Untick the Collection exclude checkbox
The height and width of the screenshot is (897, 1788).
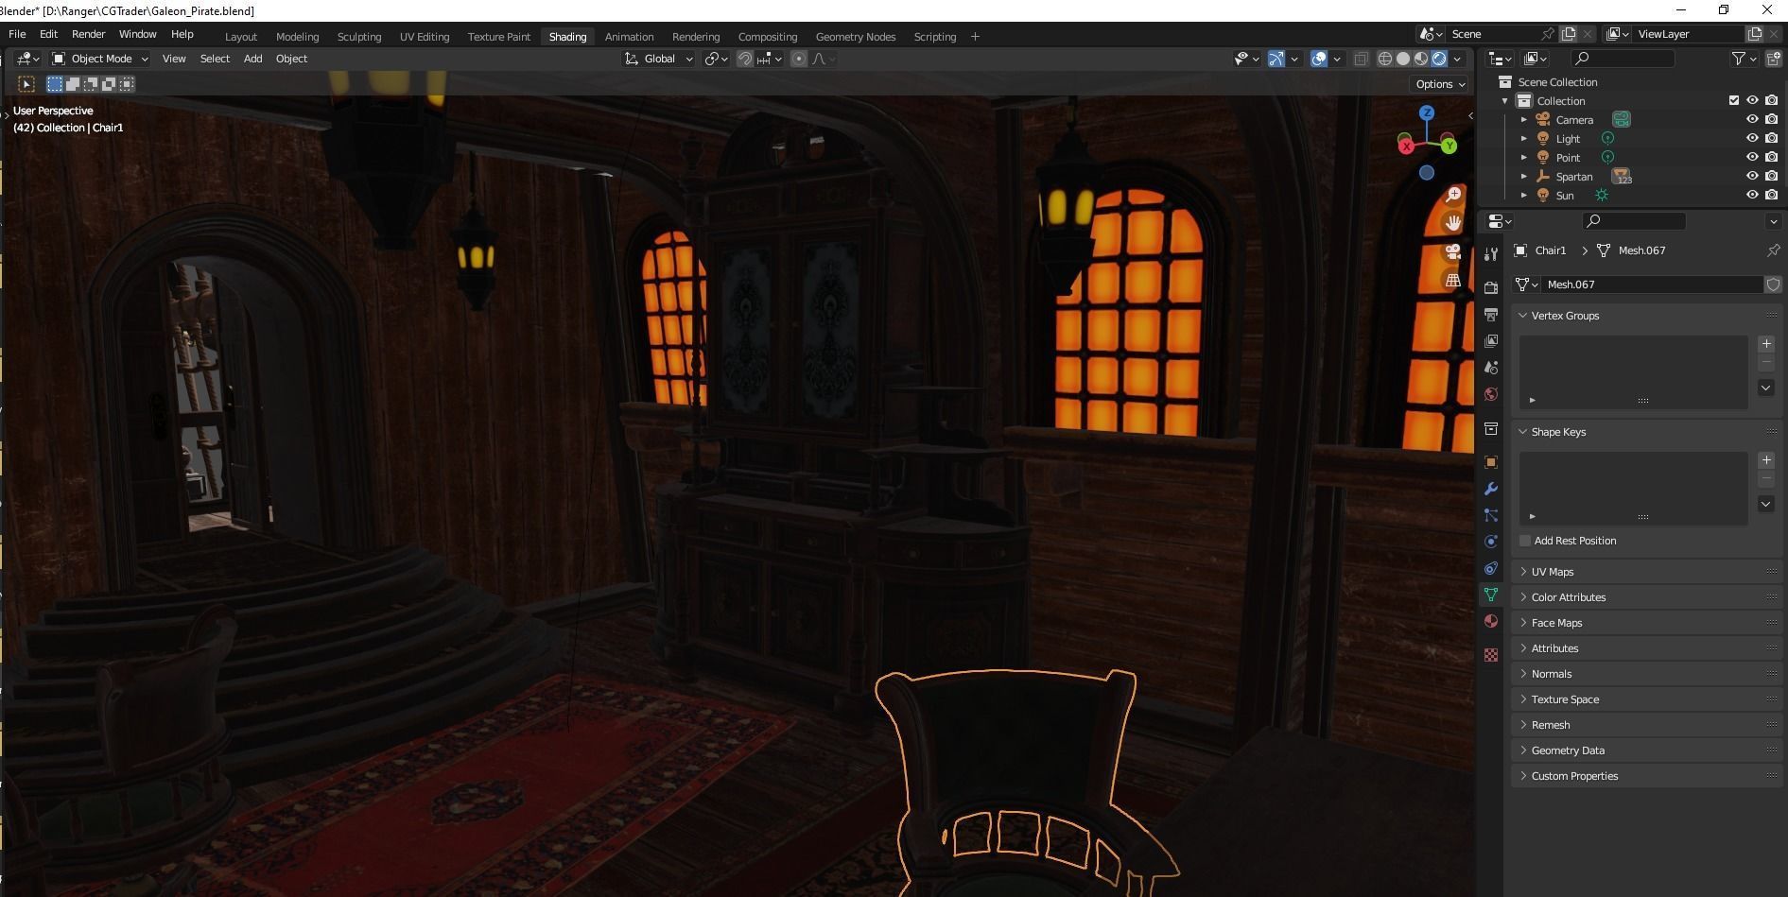(1734, 100)
